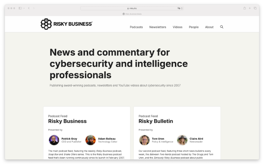Click the 'Policy & Intelligence' text
This screenshot has height=166, width=264.
[x=163, y=142]
